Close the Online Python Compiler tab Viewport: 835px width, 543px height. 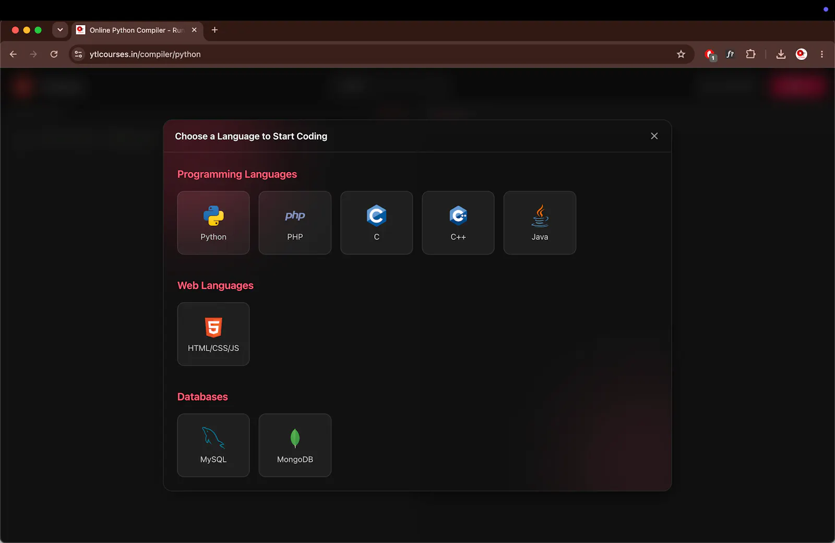click(x=194, y=30)
